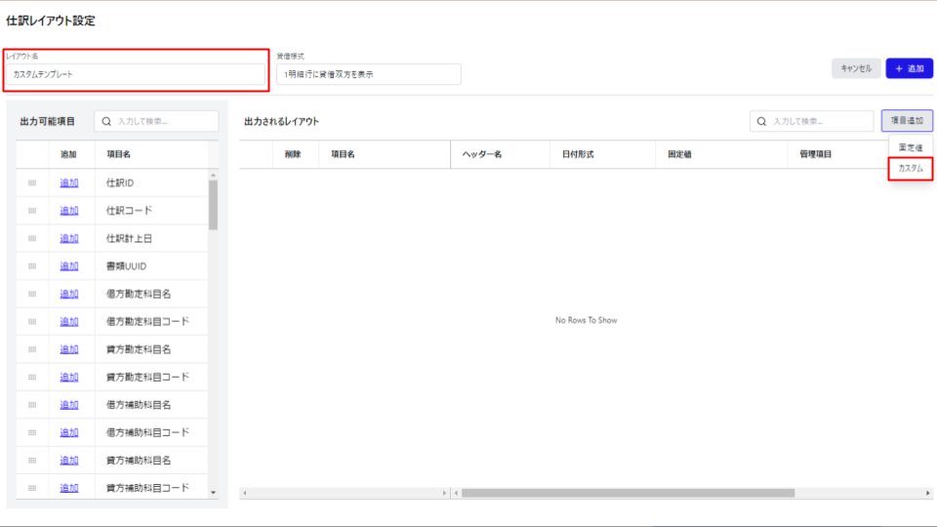Click the 追加 column header in item list
The width and height of the screenshot is (937, 527).
point(68,154)
